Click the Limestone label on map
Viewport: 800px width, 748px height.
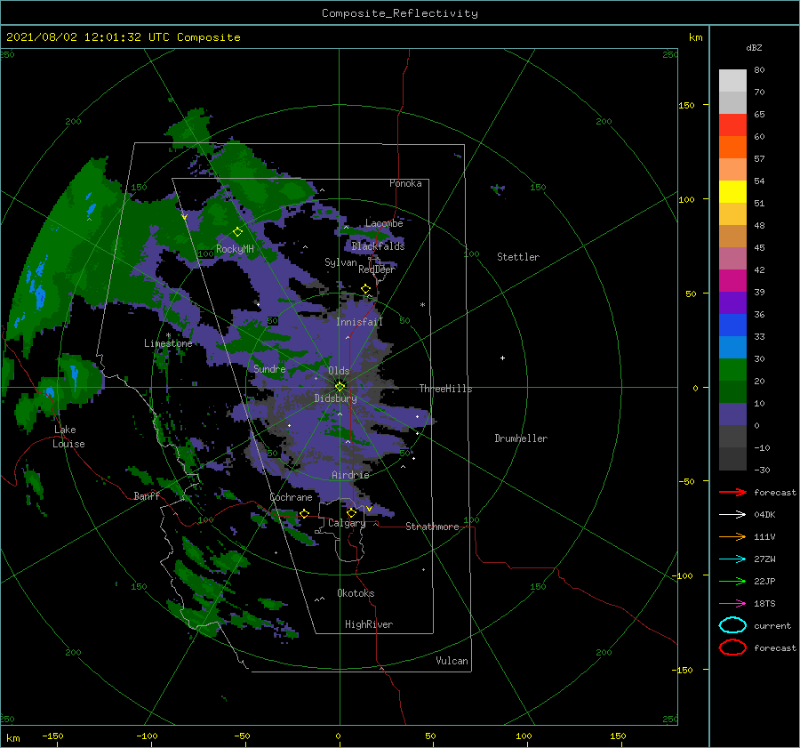click(x=168, y=343)
